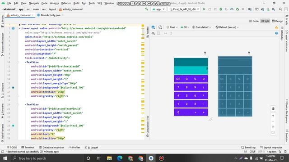This screenshot has width=289, height=162.
Task: Open the Component Tree panel tab
Action: tap(148, 126)
